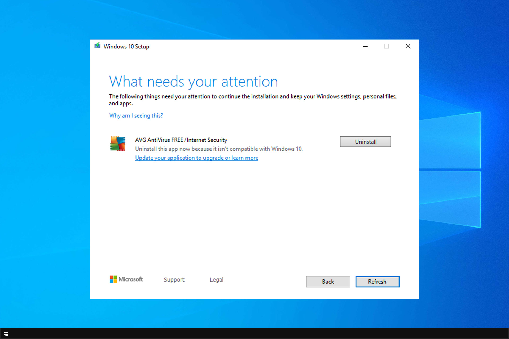This screenshot has height=339, width=509.
Task: Open 'Why am I seeing this?' link
Action: pos(136,115)
